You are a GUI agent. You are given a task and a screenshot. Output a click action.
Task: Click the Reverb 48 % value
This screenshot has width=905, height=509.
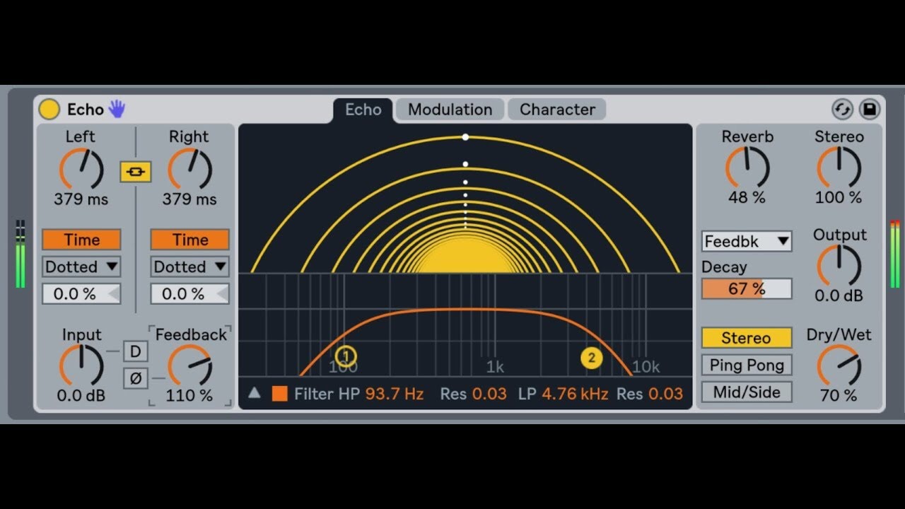[747, 197]
